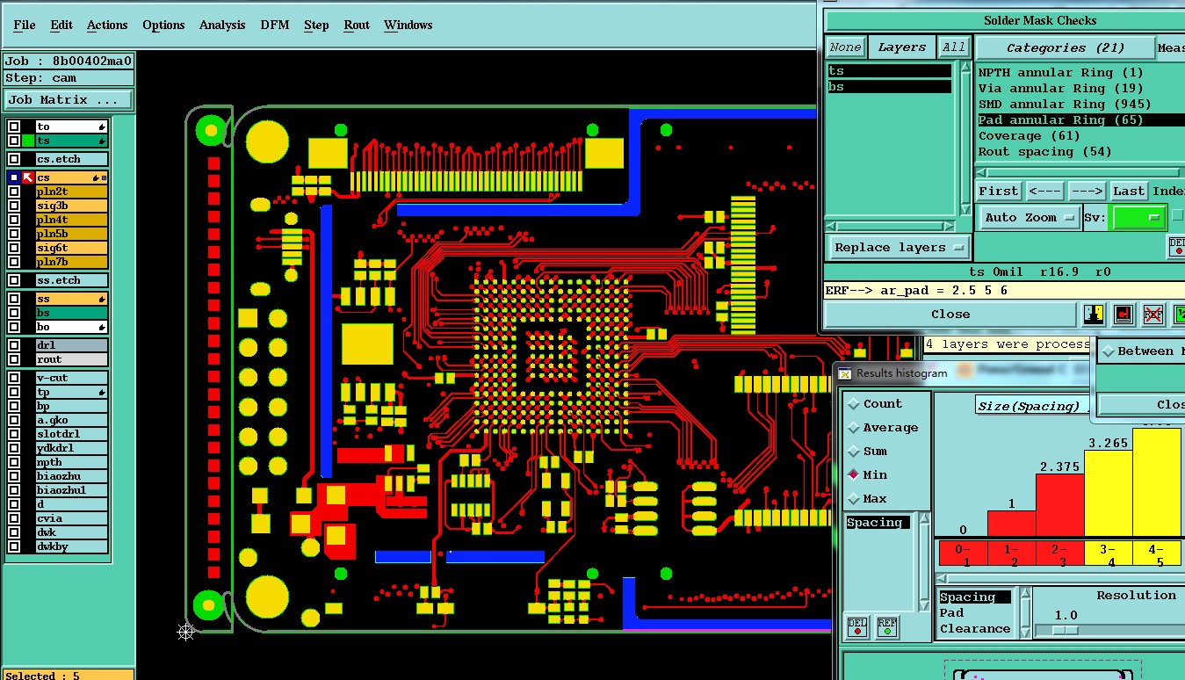Toggle the checkbox for layer pln2t

(x=14, y=192)
